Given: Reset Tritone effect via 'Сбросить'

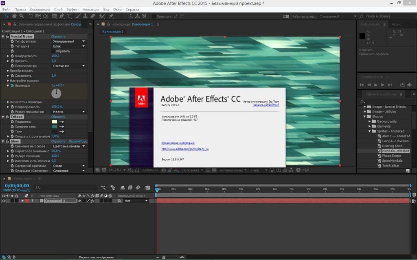Looking at the screenshot, I should [58, 117].
